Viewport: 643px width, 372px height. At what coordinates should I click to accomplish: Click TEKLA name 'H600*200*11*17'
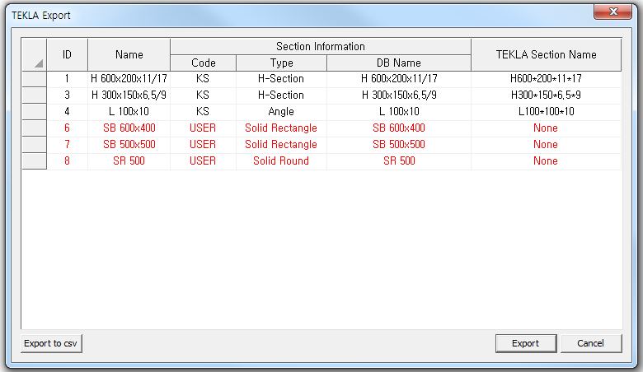coord(547,79)
